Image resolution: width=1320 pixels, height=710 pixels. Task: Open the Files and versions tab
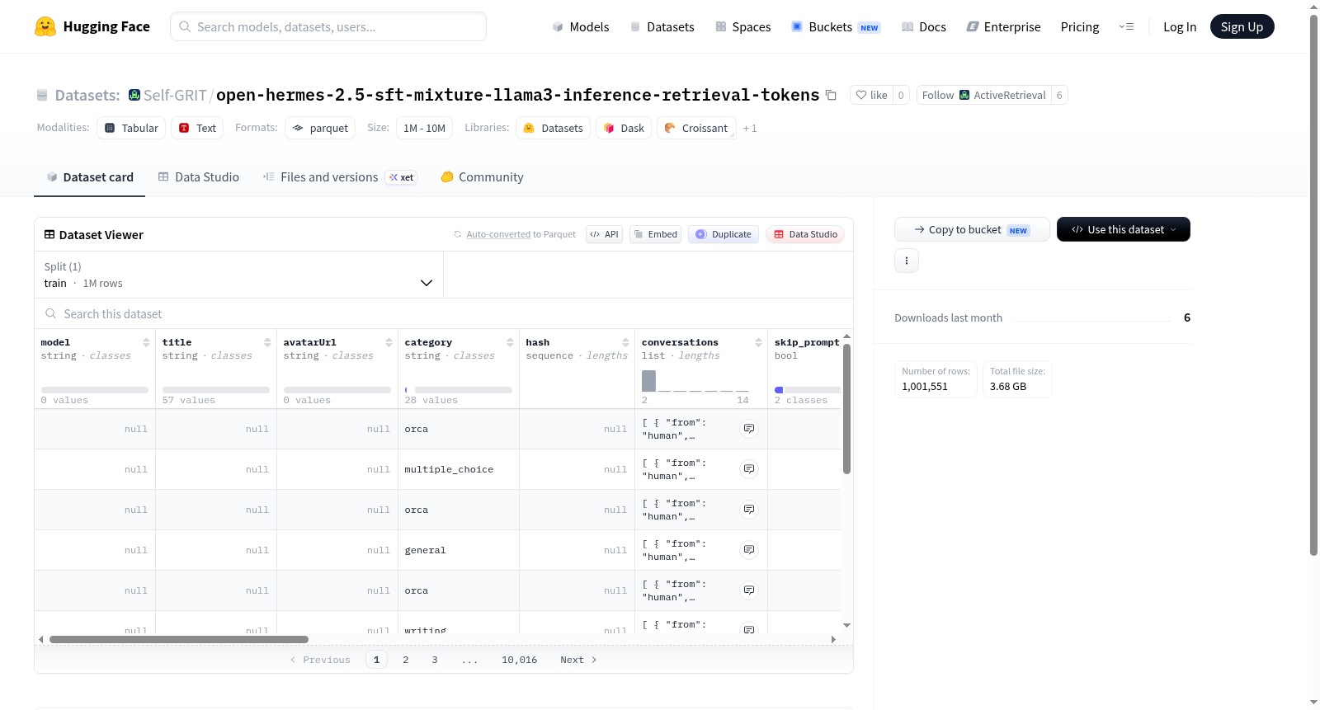(339, 177)
